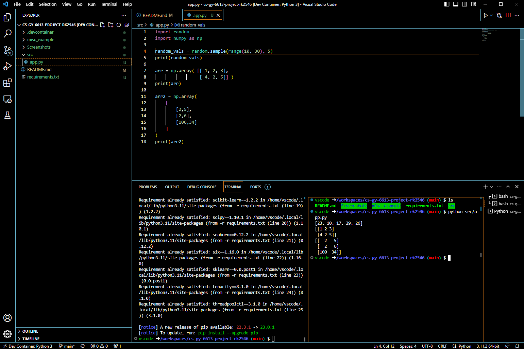Open changes compare icon in editor toolbar
The image size is (524, 349).
point(499,15)
